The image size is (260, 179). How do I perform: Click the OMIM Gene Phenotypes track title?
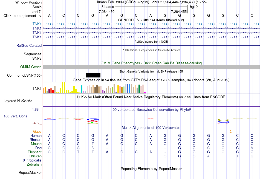(x=151, y=63)
